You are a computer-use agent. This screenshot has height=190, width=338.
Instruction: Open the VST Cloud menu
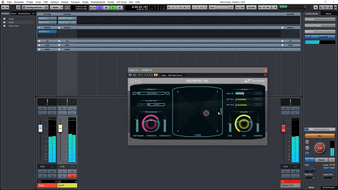[x=121, y=2]
